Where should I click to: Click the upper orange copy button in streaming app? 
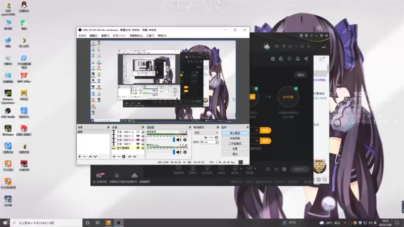pyautogui.click(x=265, y=131)
